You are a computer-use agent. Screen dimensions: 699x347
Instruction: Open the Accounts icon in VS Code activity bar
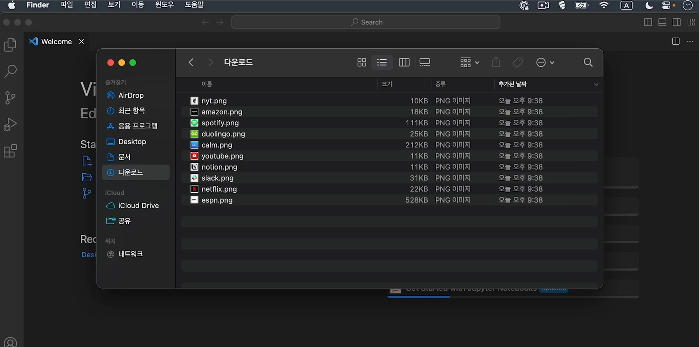pyautogui.click(x=10, y=342)
